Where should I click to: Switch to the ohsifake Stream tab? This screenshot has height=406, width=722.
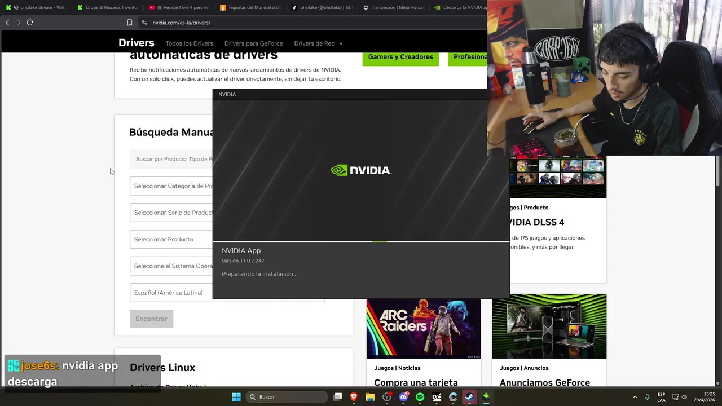tap(36, 7)
